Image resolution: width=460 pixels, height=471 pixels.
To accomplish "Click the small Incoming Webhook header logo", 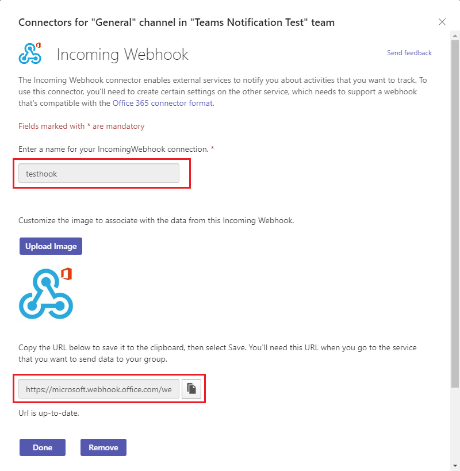I will click(30, 53).
